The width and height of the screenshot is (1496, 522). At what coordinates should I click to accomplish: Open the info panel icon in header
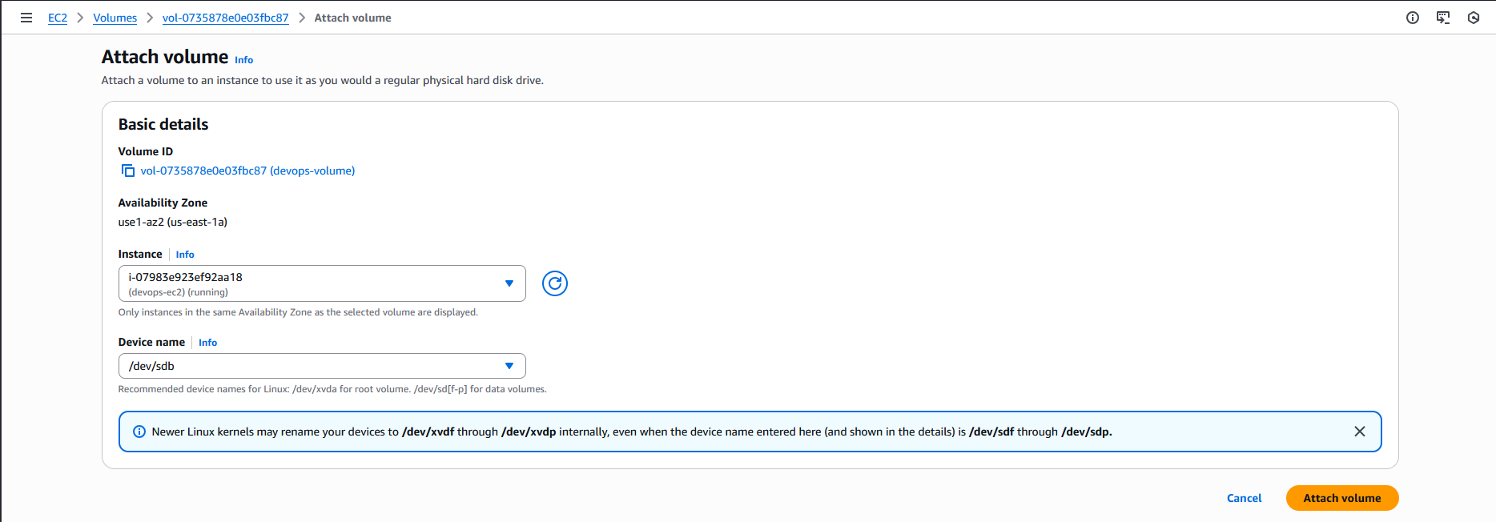1413,18
